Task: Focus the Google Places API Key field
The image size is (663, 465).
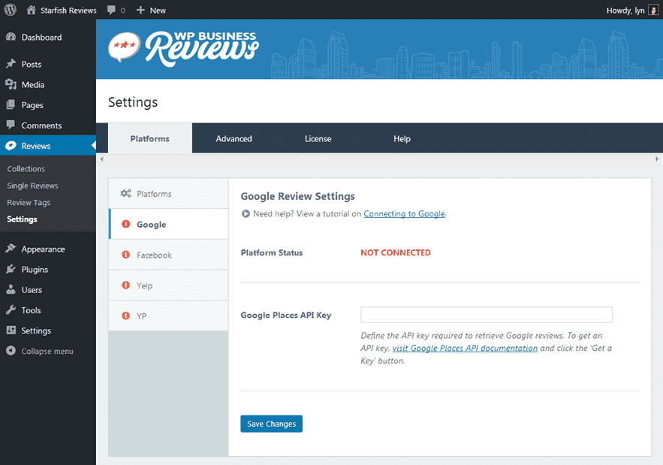Action: 487,315
